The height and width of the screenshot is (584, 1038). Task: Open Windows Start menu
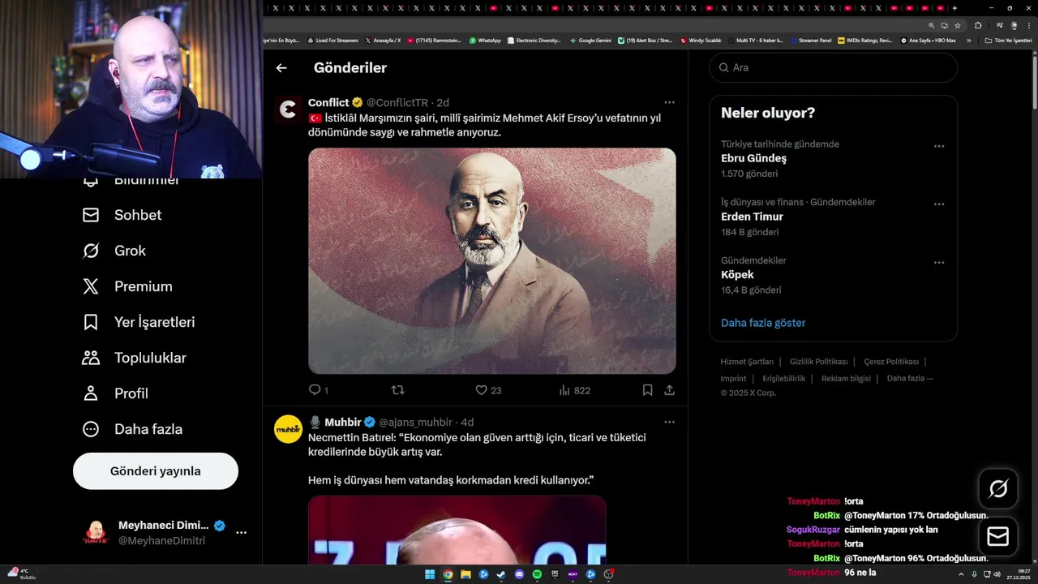(x=429, y=574)
